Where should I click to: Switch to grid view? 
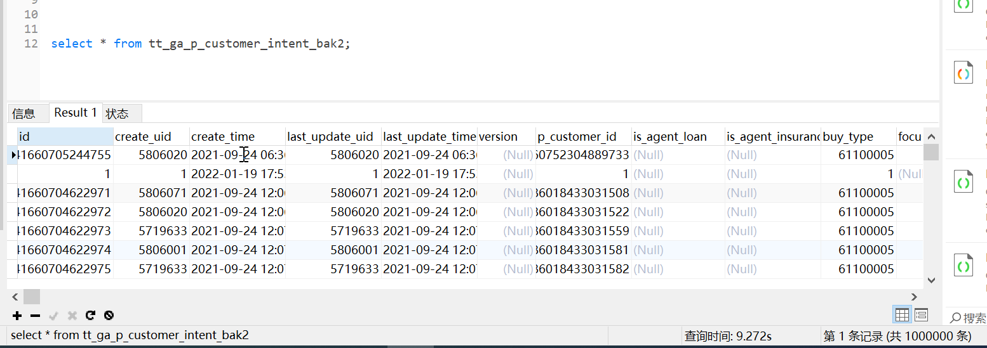click(902, 314)
